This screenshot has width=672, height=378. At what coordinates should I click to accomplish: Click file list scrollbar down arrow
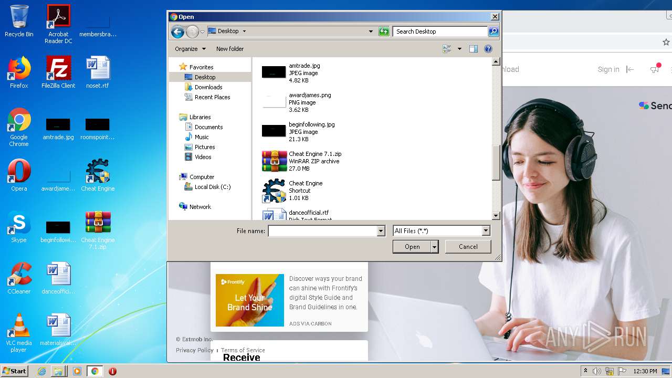tap(496, 216)
